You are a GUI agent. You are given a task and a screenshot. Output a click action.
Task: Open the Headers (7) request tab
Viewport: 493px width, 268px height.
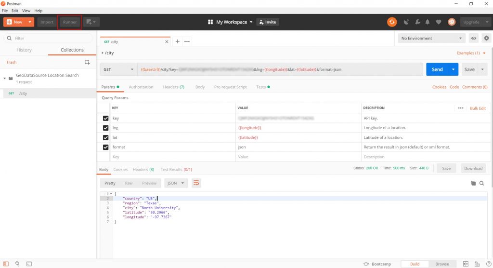tap(173, 87)
